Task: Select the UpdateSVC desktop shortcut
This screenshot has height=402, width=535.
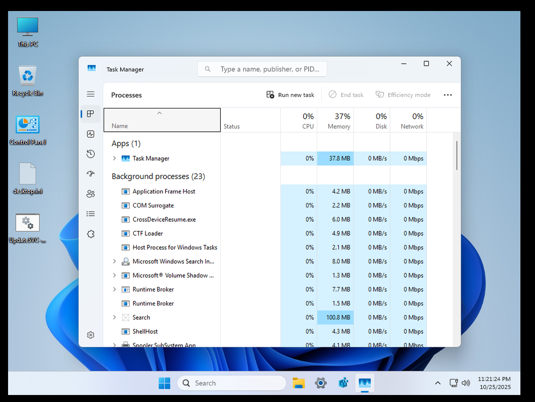Action: click(28, 228)
